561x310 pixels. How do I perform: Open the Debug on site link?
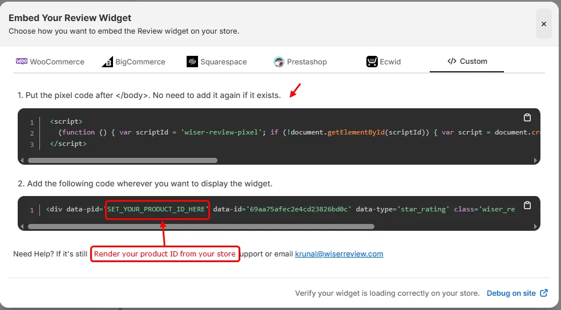[511, 293]
